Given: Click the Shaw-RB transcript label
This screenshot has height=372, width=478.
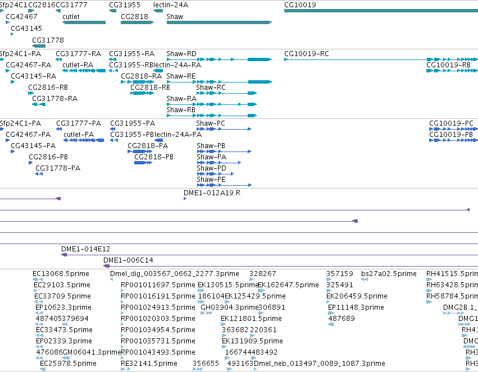Looking at the screenshot, I should click(181, 109).
